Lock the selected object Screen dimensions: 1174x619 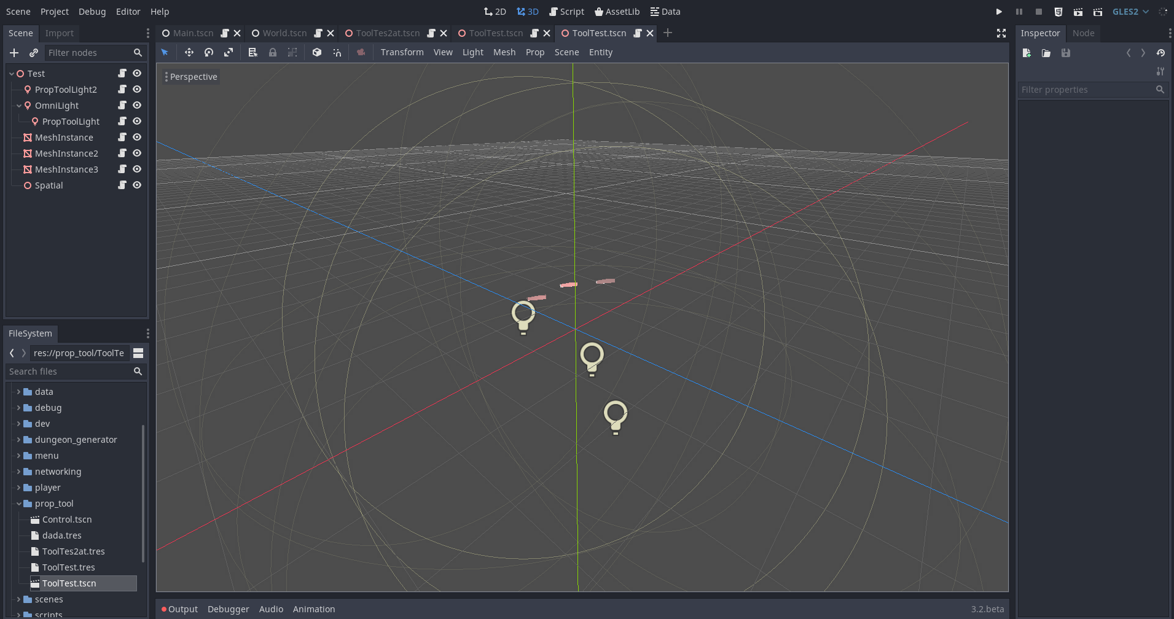tap(273, 52)
